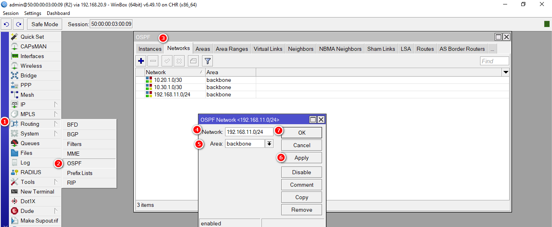Click the minus Remove toolbar button
The image size is (552, 227).
(153, 61)
